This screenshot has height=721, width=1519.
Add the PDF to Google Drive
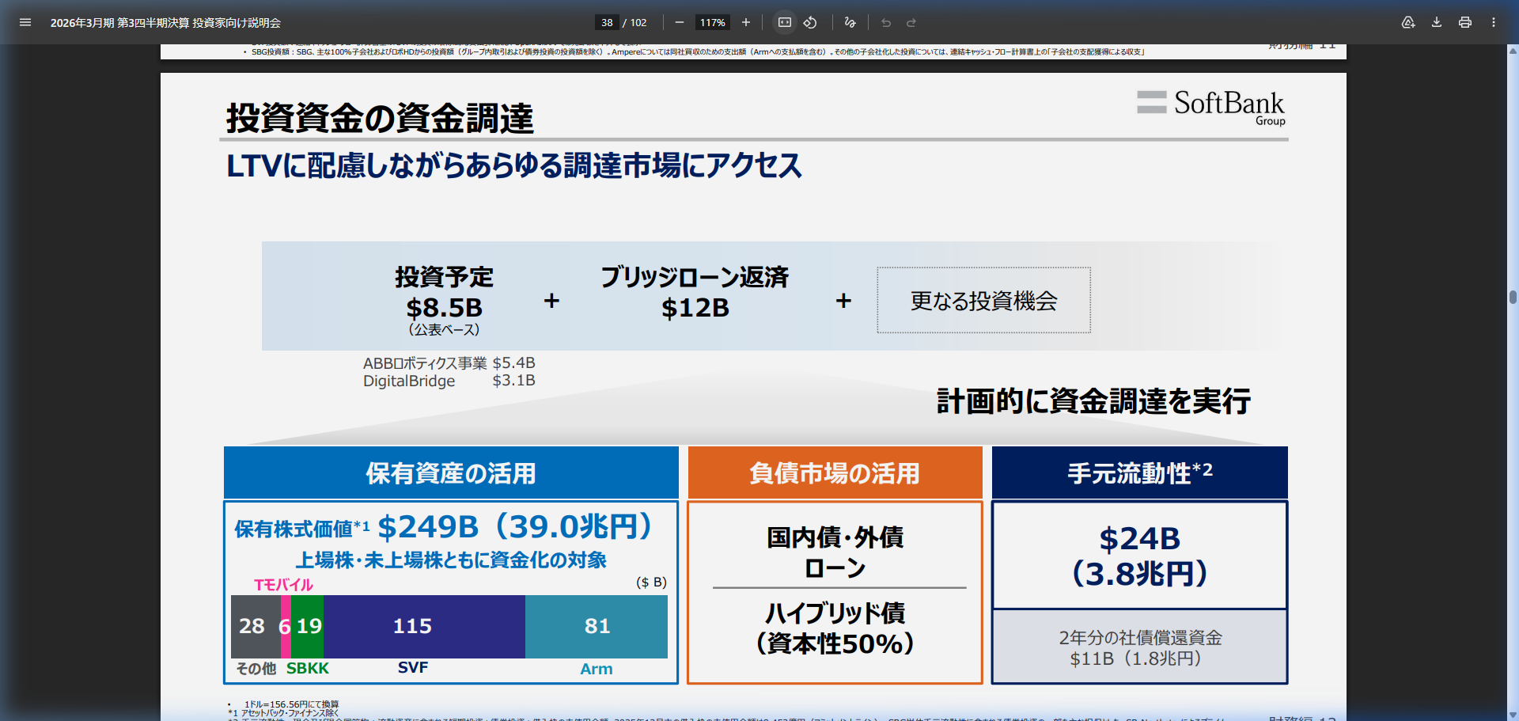pos(1408,22)
